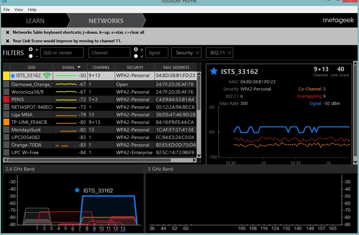The image size is (359, 235).
Task: Select the include (+) filter radio button
Action: point(31,49)
